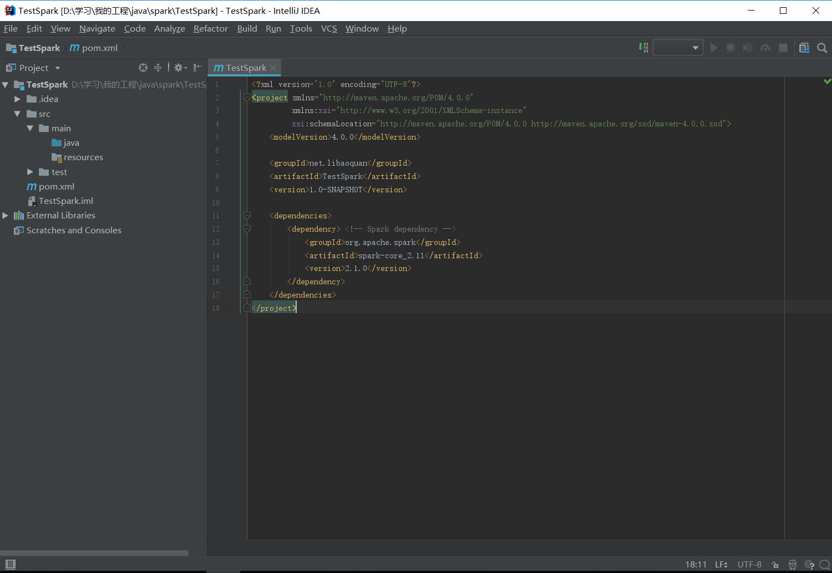The width and height of the screenshot is (832, 573).
Task: Open the Tools menu
Action: 301,29
